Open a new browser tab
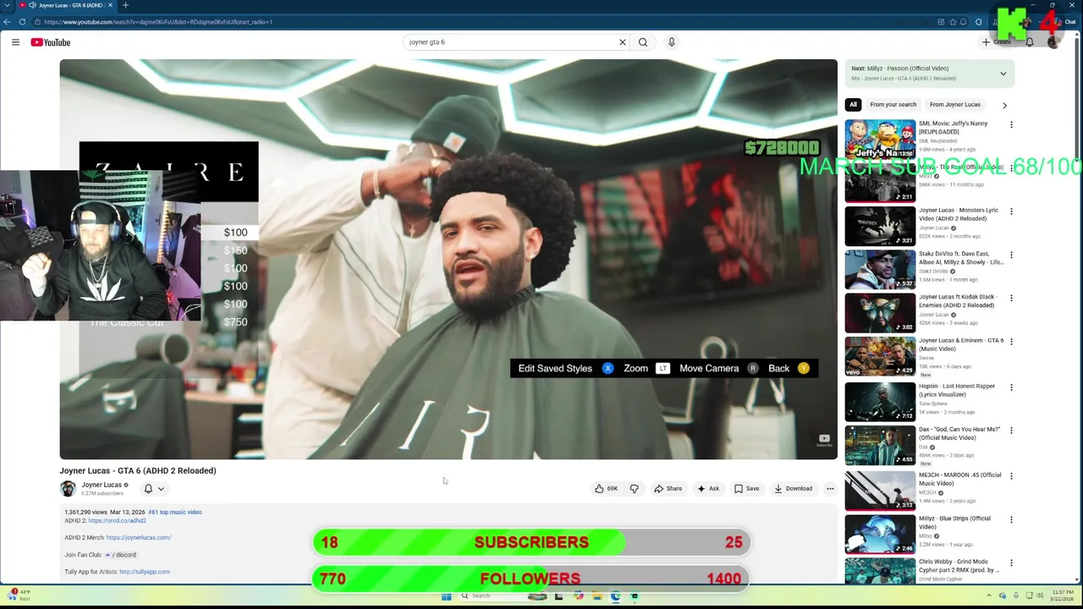1083x609 pixels. [125, 5]
